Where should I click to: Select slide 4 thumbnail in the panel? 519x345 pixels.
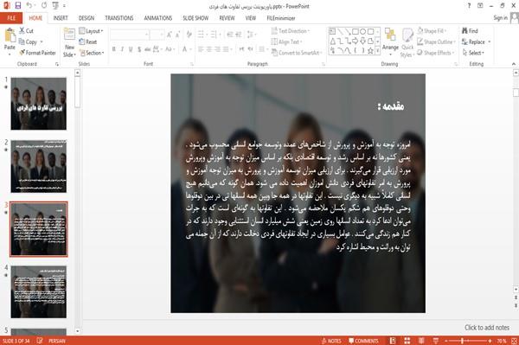click(x=38, y=292)
